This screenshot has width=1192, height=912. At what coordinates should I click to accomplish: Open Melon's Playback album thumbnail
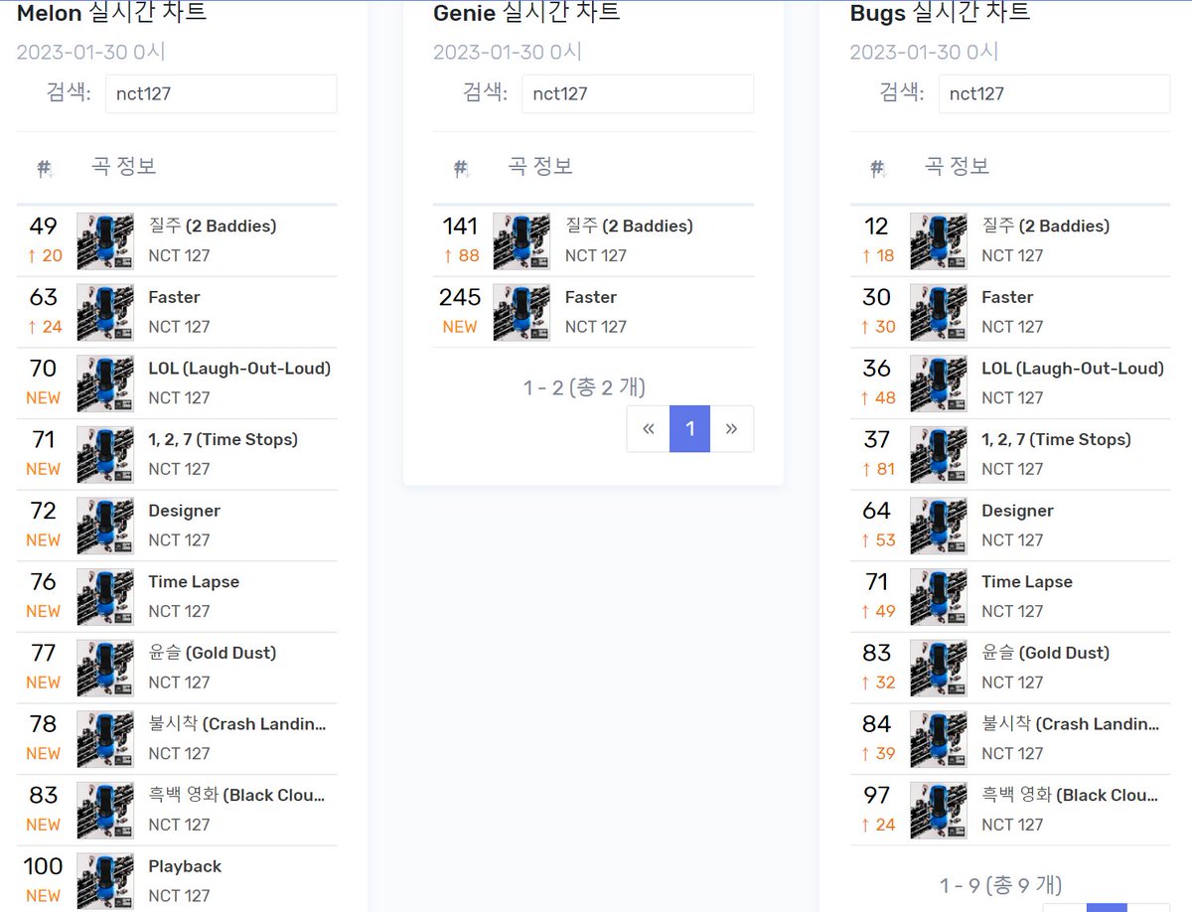click(x=105, y=881)
